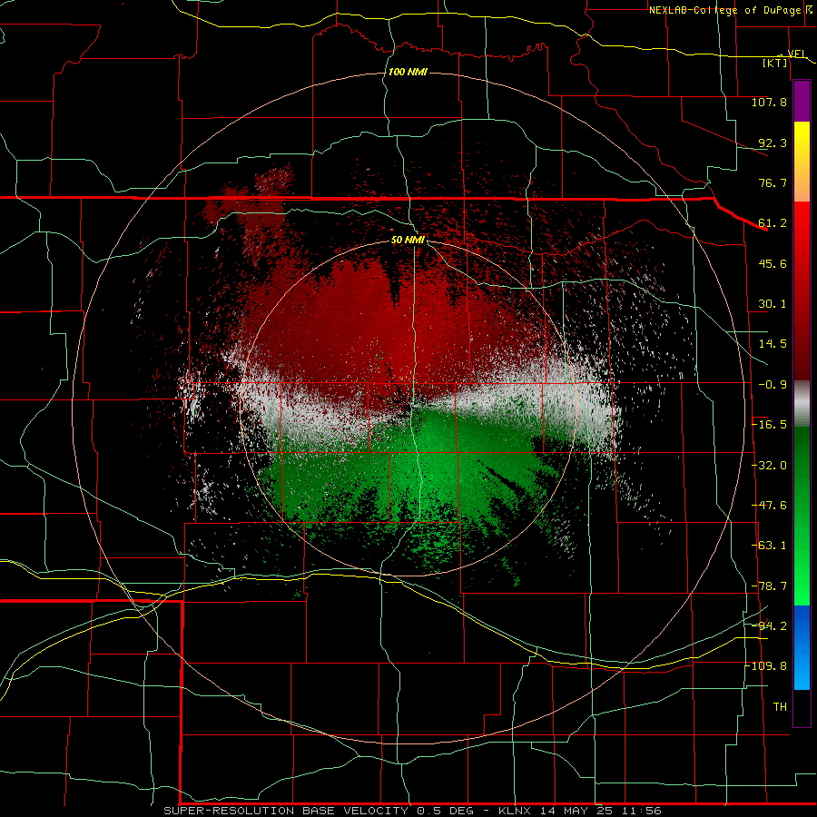This screenshot has width=817, height=817.
Task: Click the -47.6 scale value
Action: click(769, 506)
